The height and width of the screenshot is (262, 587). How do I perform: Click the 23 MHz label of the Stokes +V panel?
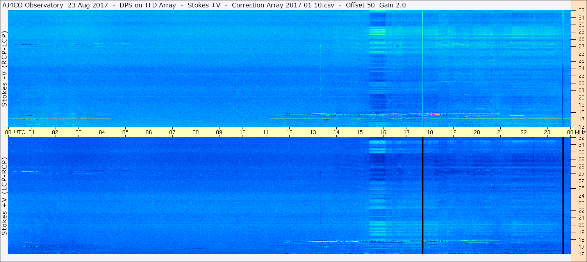pos(581,203)
